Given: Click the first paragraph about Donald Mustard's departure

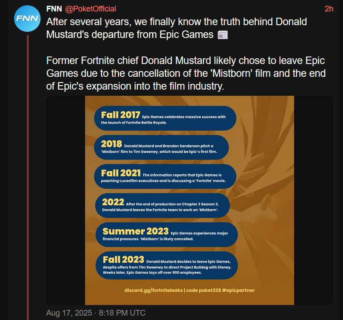Looking at the screenshot, I should [176, 28].
